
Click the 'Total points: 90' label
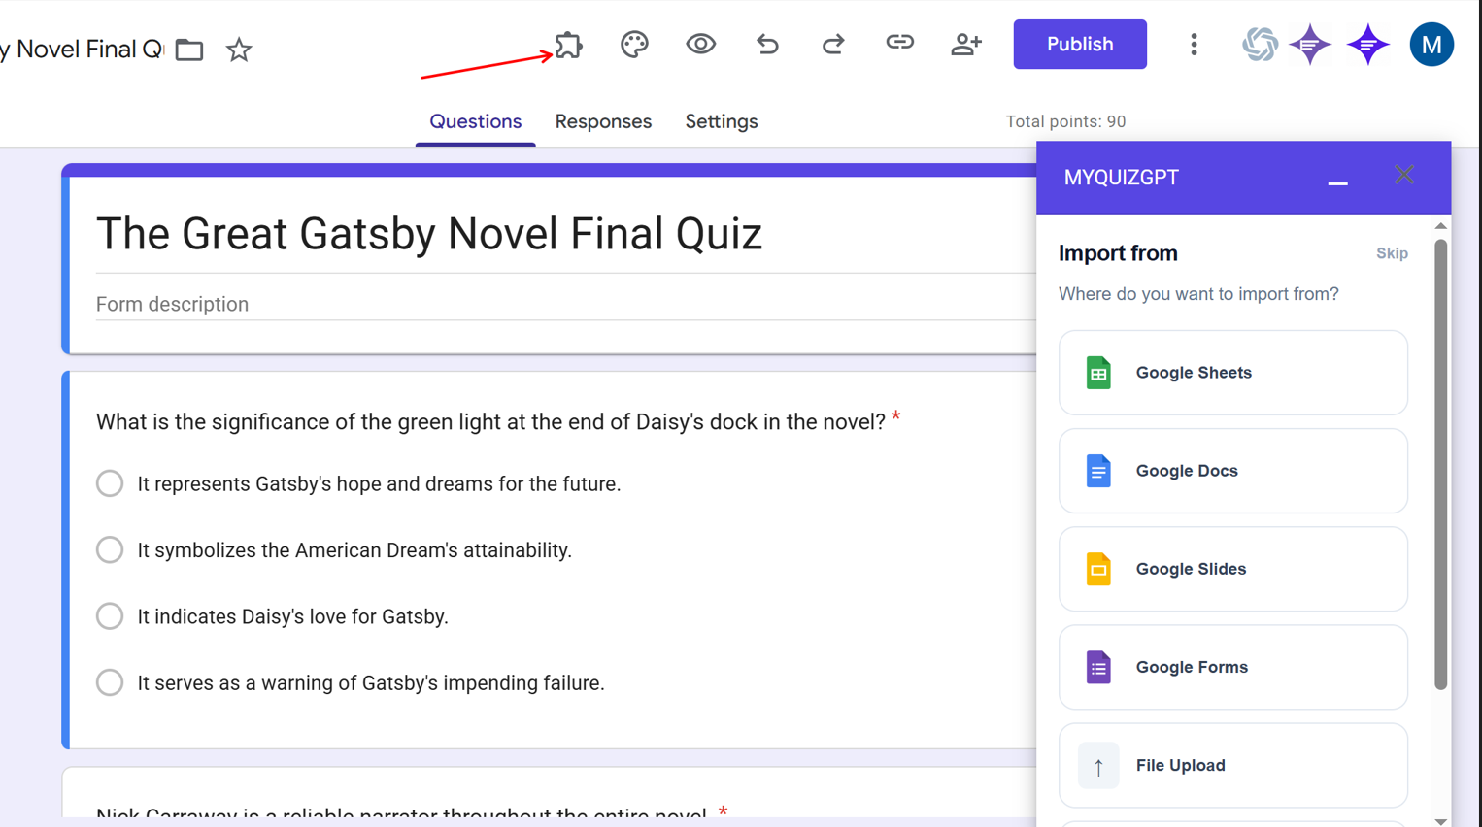[x=1065, y=121]
